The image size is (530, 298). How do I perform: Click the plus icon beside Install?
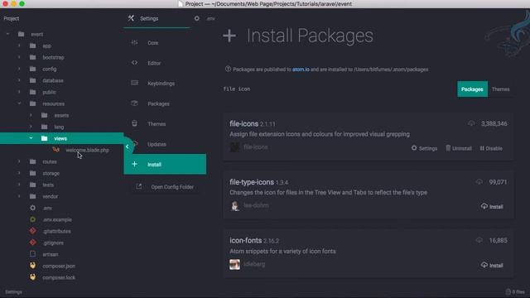[134, 164]
